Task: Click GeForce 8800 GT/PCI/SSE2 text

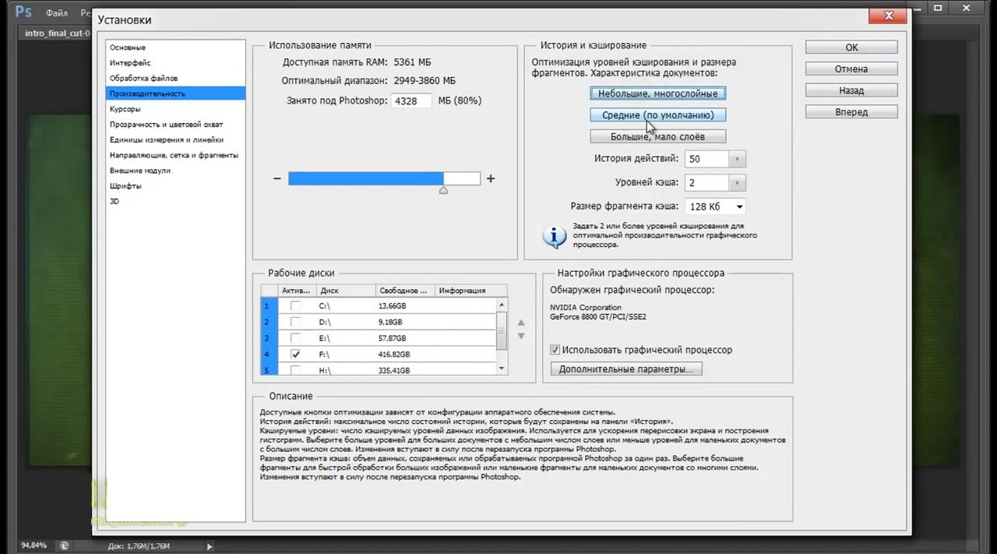Action: pos(598,317)
